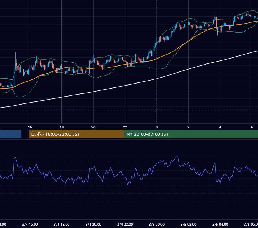
Task: Click the NY 22:00-07:00 JST session bar
Action: pos(191,134)
